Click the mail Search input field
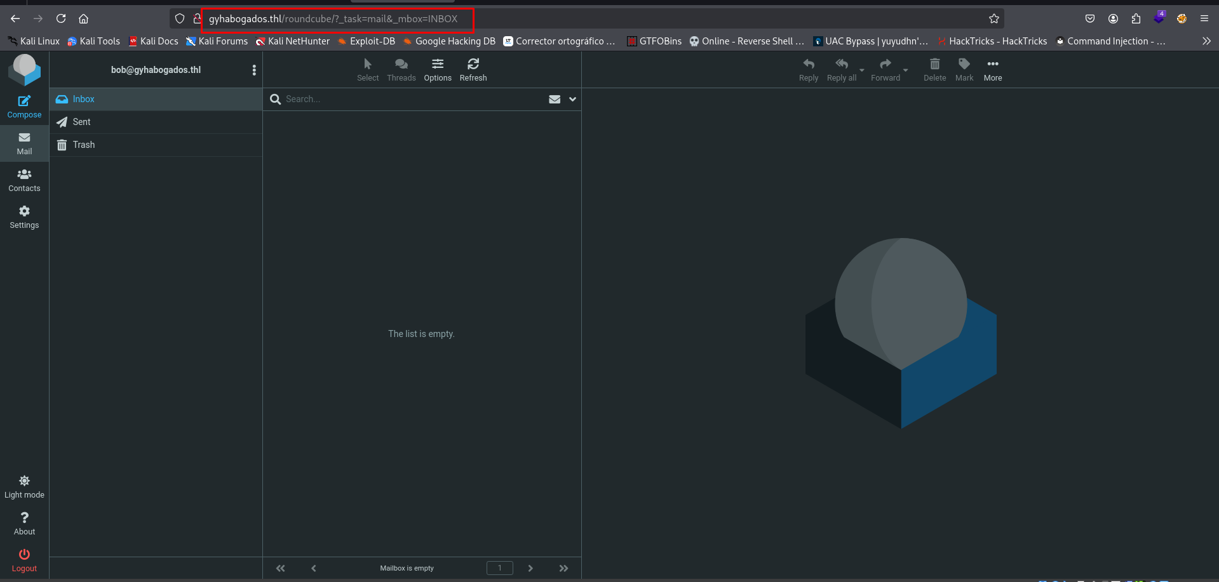The width and height of the screenshot is (1219, 582). pyautogui.click(x=413, y=99)
